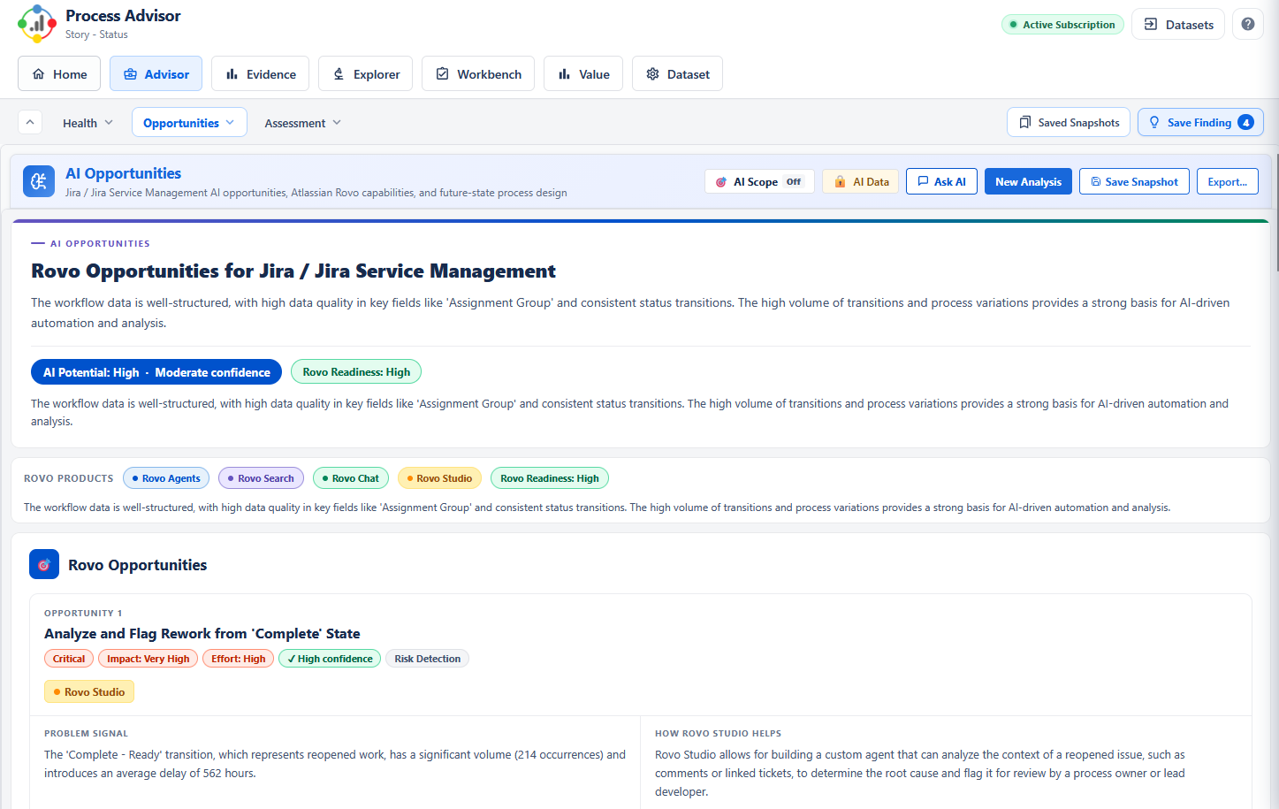Click the lightbulb icon on Save Finding
This screenshot has height=809, width=1279.
pyautogui.click(x=1154, y=123)
